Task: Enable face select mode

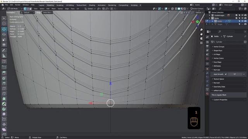Action: pyautogui.click(x=30, y=8)
